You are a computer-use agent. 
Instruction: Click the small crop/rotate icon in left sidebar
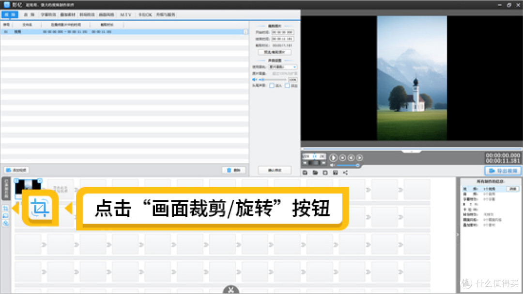pos(5,208)
